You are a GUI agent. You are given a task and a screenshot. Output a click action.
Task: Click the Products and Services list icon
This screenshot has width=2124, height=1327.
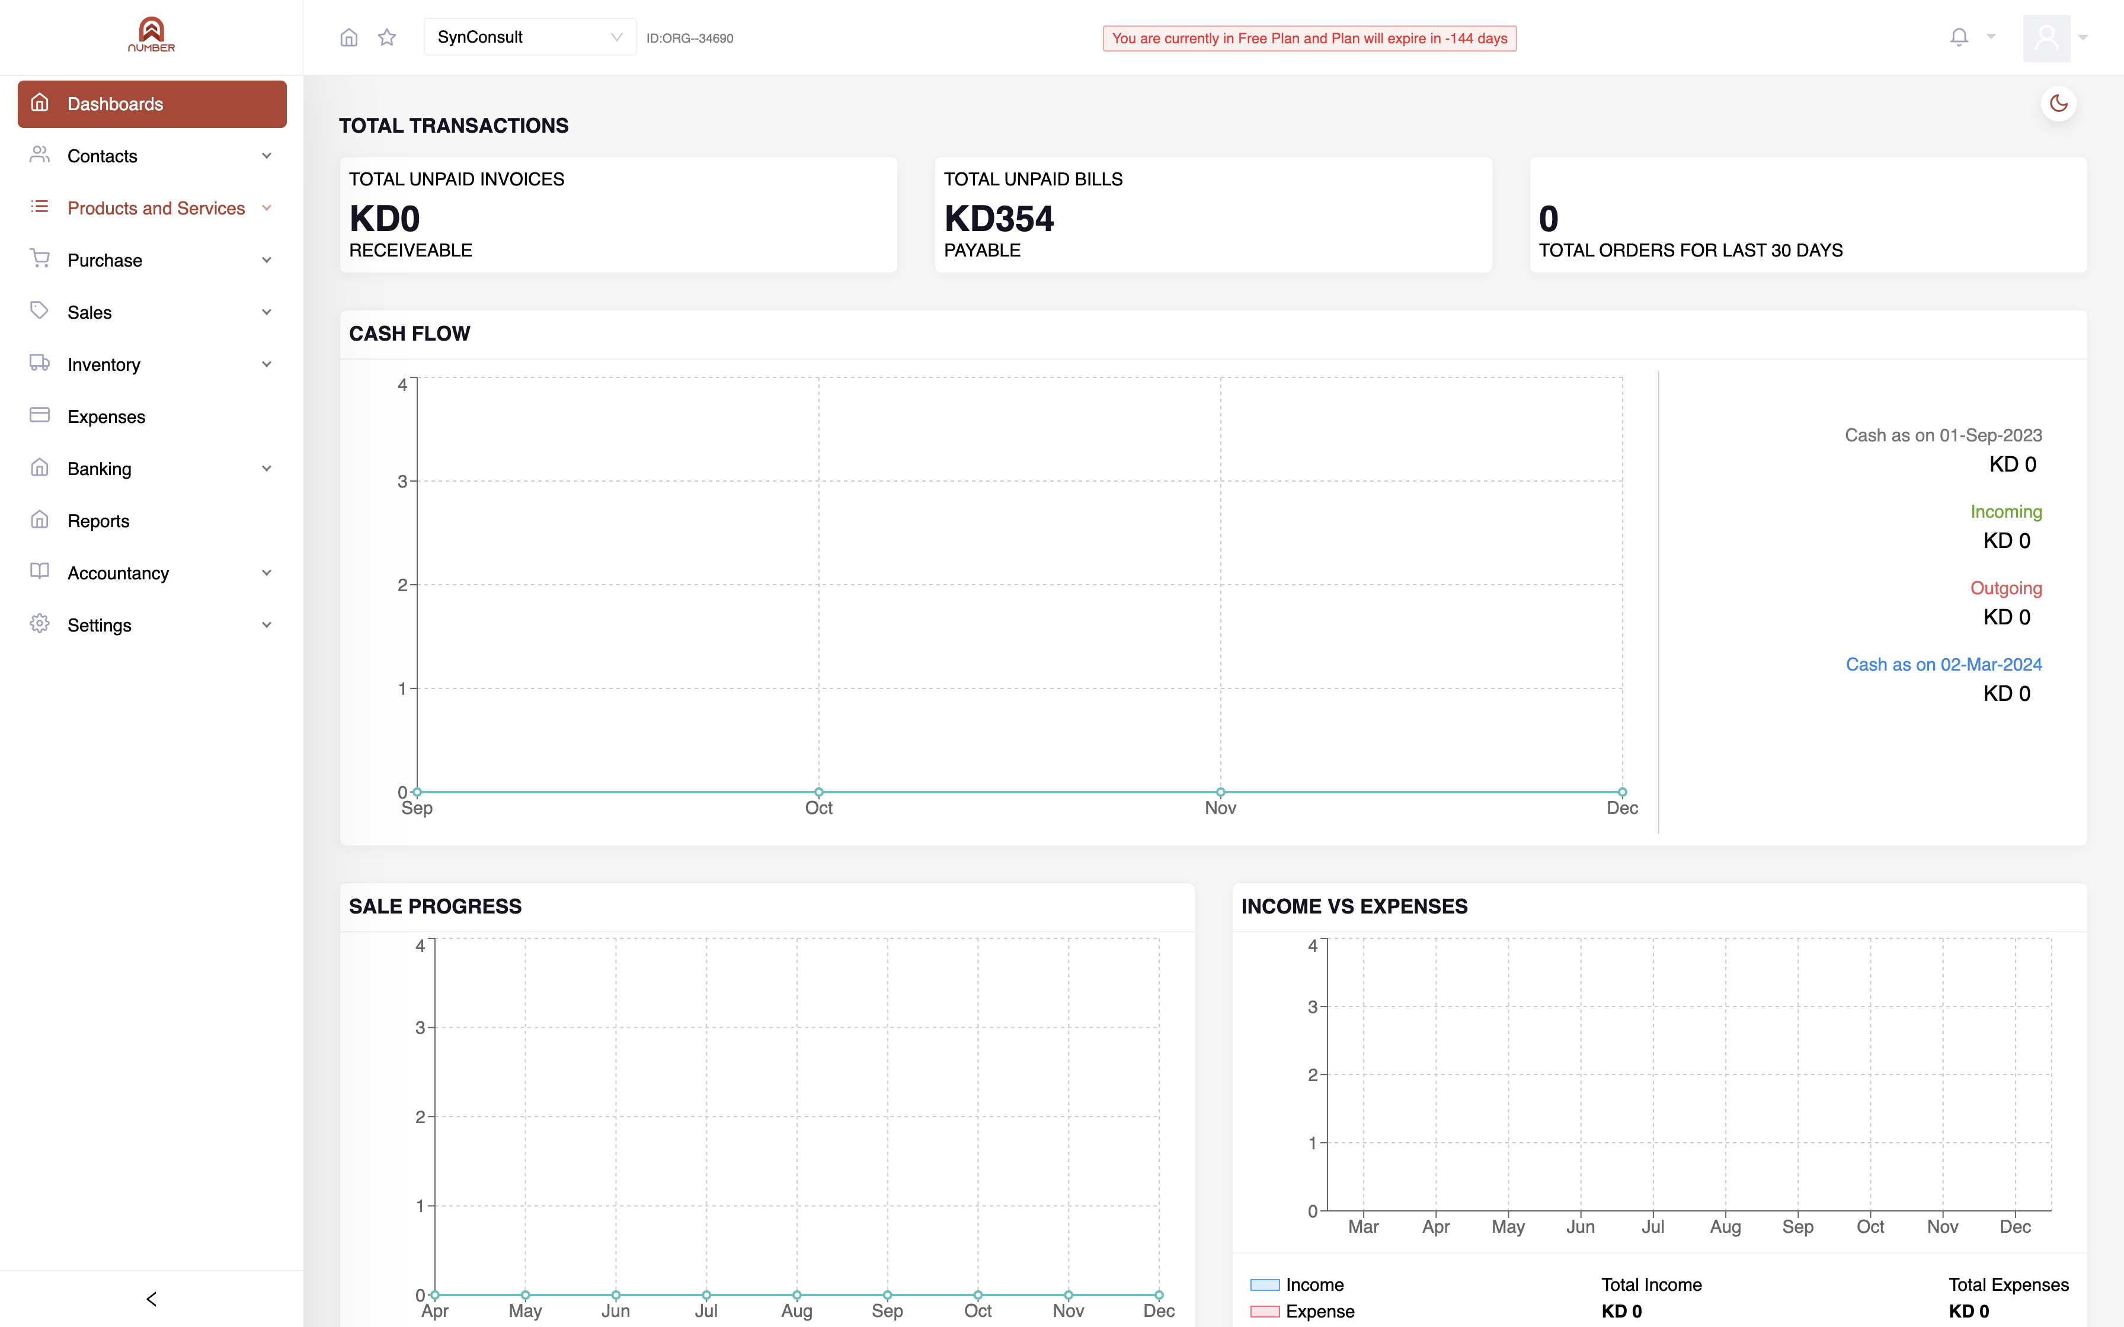pyautogui.click(x=40, y=206)
